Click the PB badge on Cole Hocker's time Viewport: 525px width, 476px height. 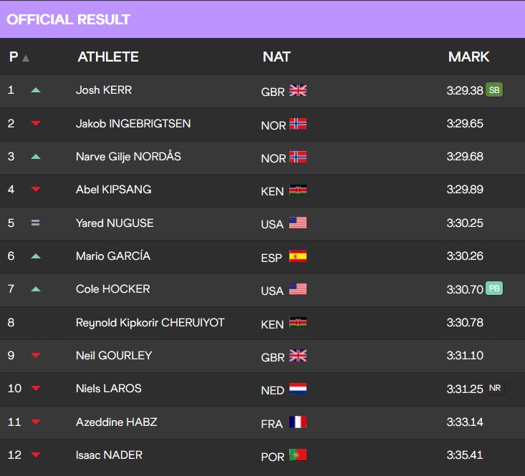pos(494,288)
